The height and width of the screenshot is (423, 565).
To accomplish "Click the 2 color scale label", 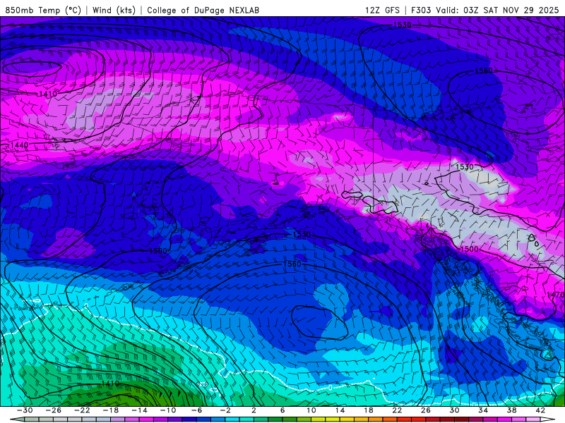I will (x=254, y=410).
